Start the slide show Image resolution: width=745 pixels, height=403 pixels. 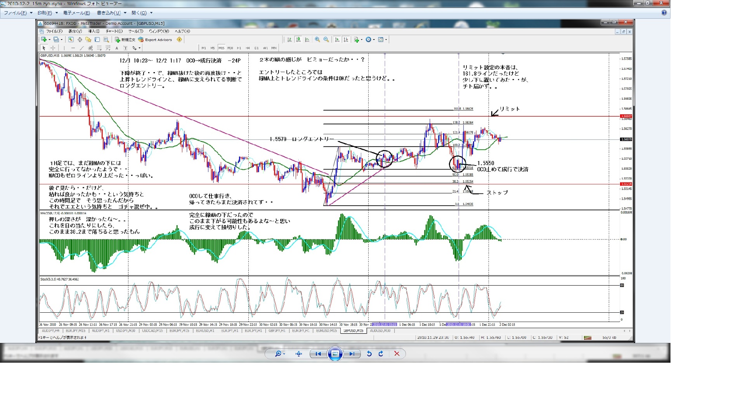(335, 354)
